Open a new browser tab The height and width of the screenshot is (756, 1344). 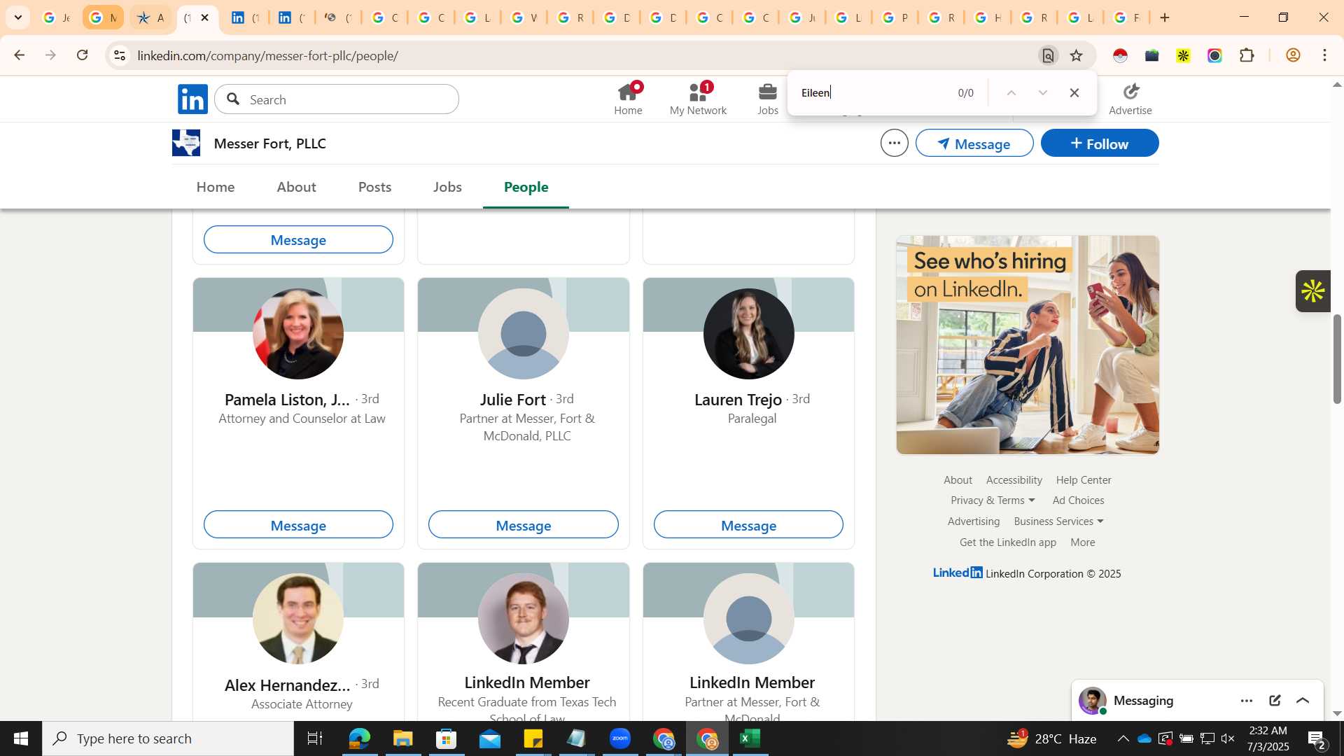pos(1165,17)
